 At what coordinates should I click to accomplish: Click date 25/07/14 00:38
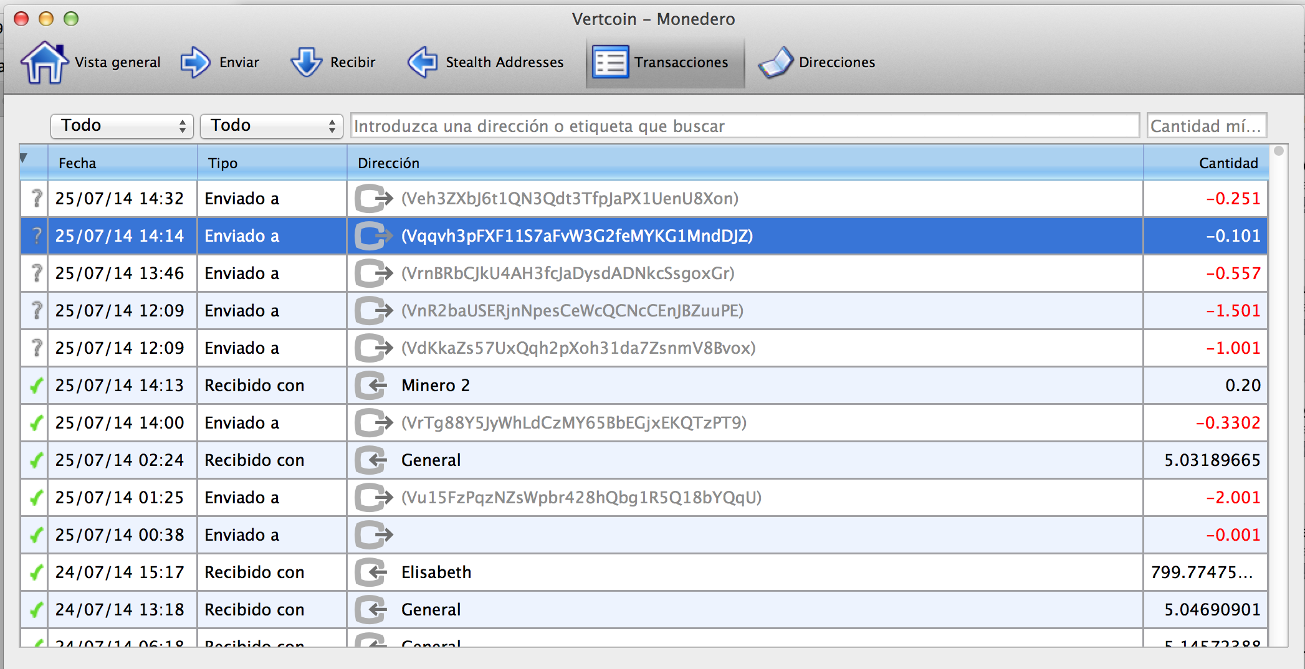click(x=120, y=535)
